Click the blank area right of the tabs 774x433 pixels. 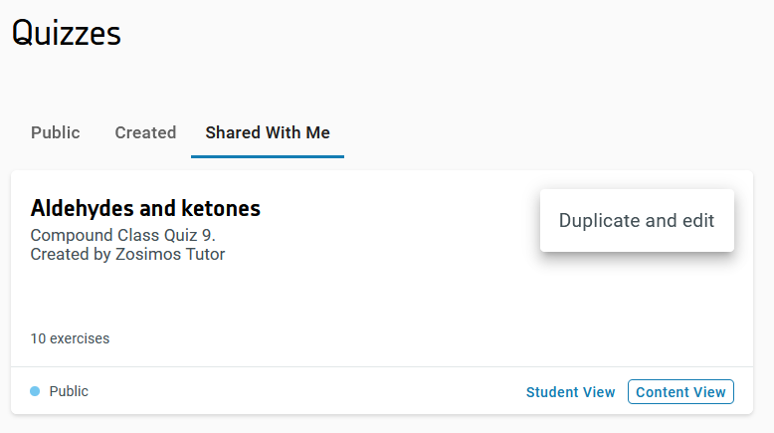tap(547, 132)
